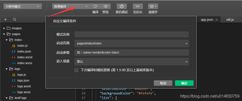Click JS icon beside logs.js
This screenshot has width=242, height=101.
(x=14, y=75)
